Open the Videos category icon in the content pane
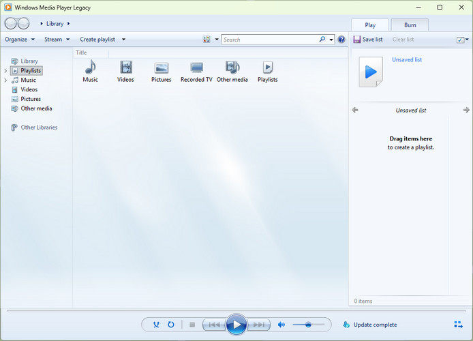473x341 pixels. pyautogui.click(x=125, y=71)
